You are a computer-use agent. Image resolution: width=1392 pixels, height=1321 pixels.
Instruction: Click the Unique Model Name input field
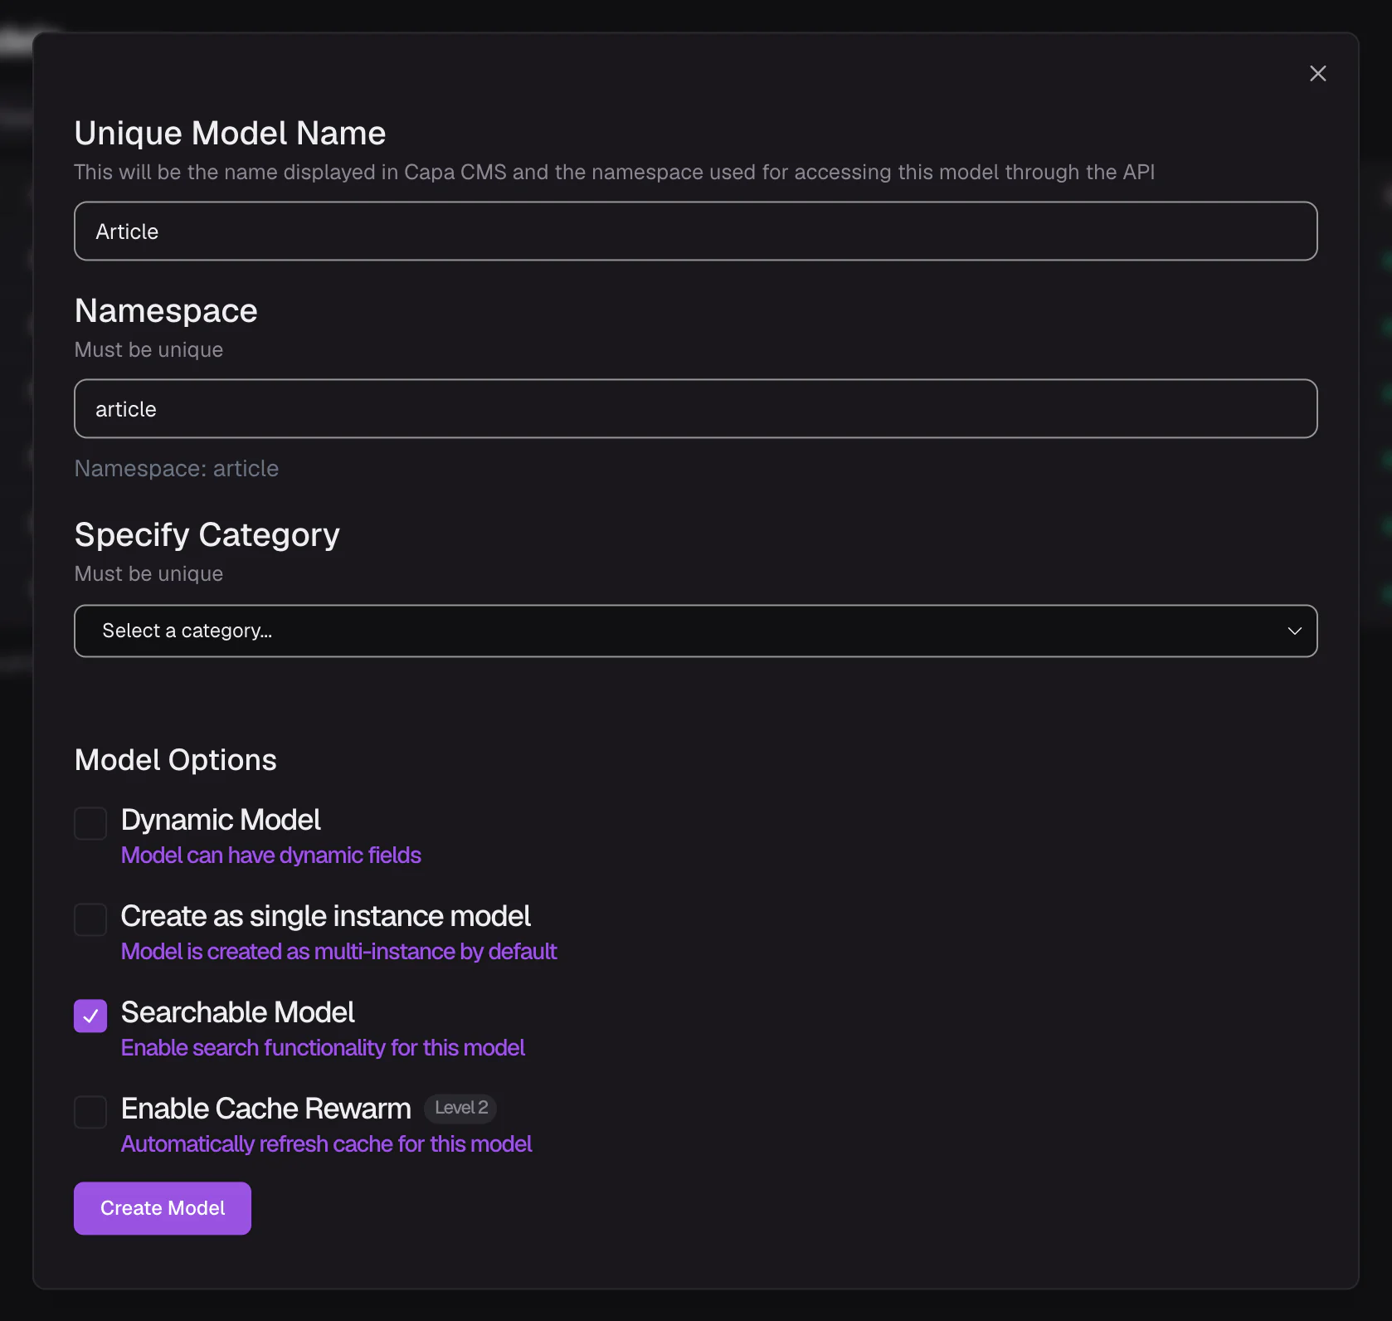pyautogui.click(x=695, y=232)
